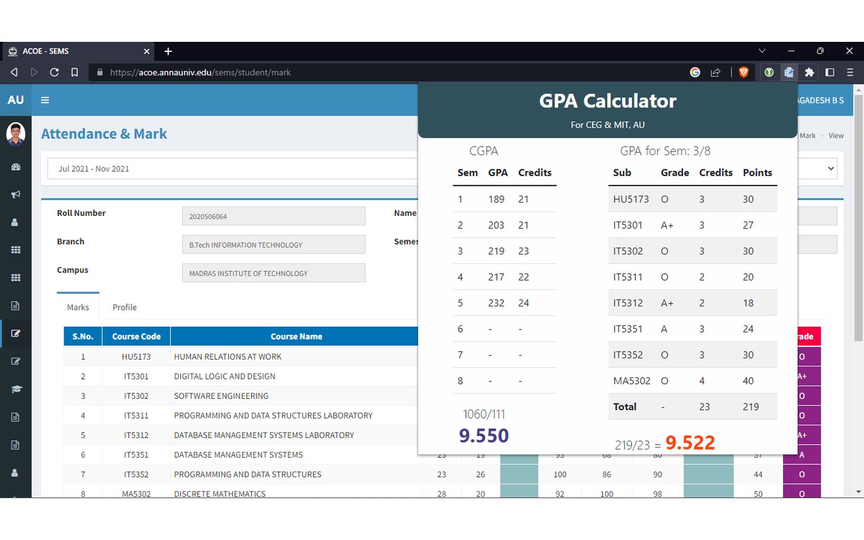
Task: Open the browser main menu
Action: [850, 72]
